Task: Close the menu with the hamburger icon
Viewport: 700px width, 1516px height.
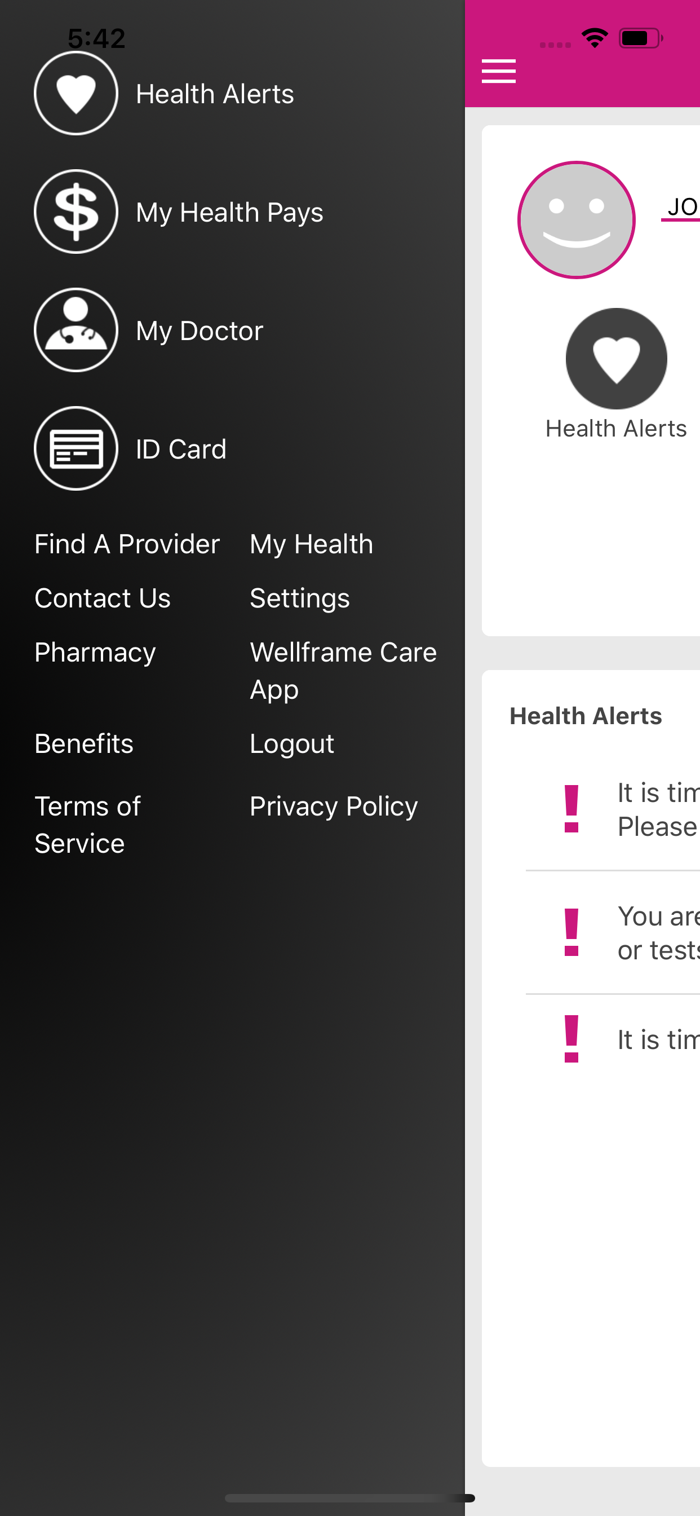Action: [498, 71]
